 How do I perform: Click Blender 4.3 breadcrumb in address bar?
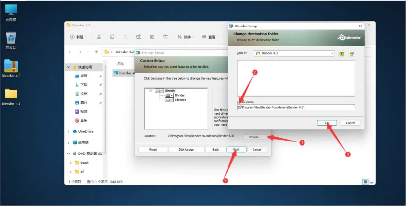click(x=125, y=52)
